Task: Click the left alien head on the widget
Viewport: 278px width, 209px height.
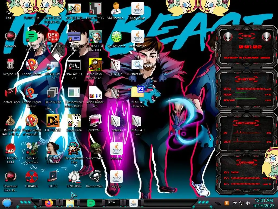Action: pos(228,37)
